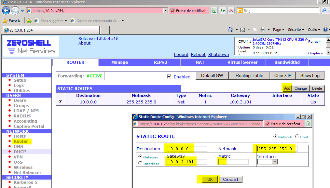
Task: Click the Print icon in command bar
Action: click(x=263, y=30)
